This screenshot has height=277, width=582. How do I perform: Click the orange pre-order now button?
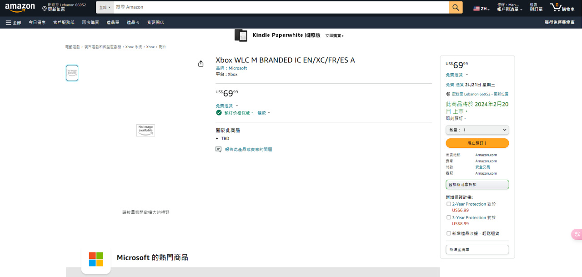pos(477,143)
